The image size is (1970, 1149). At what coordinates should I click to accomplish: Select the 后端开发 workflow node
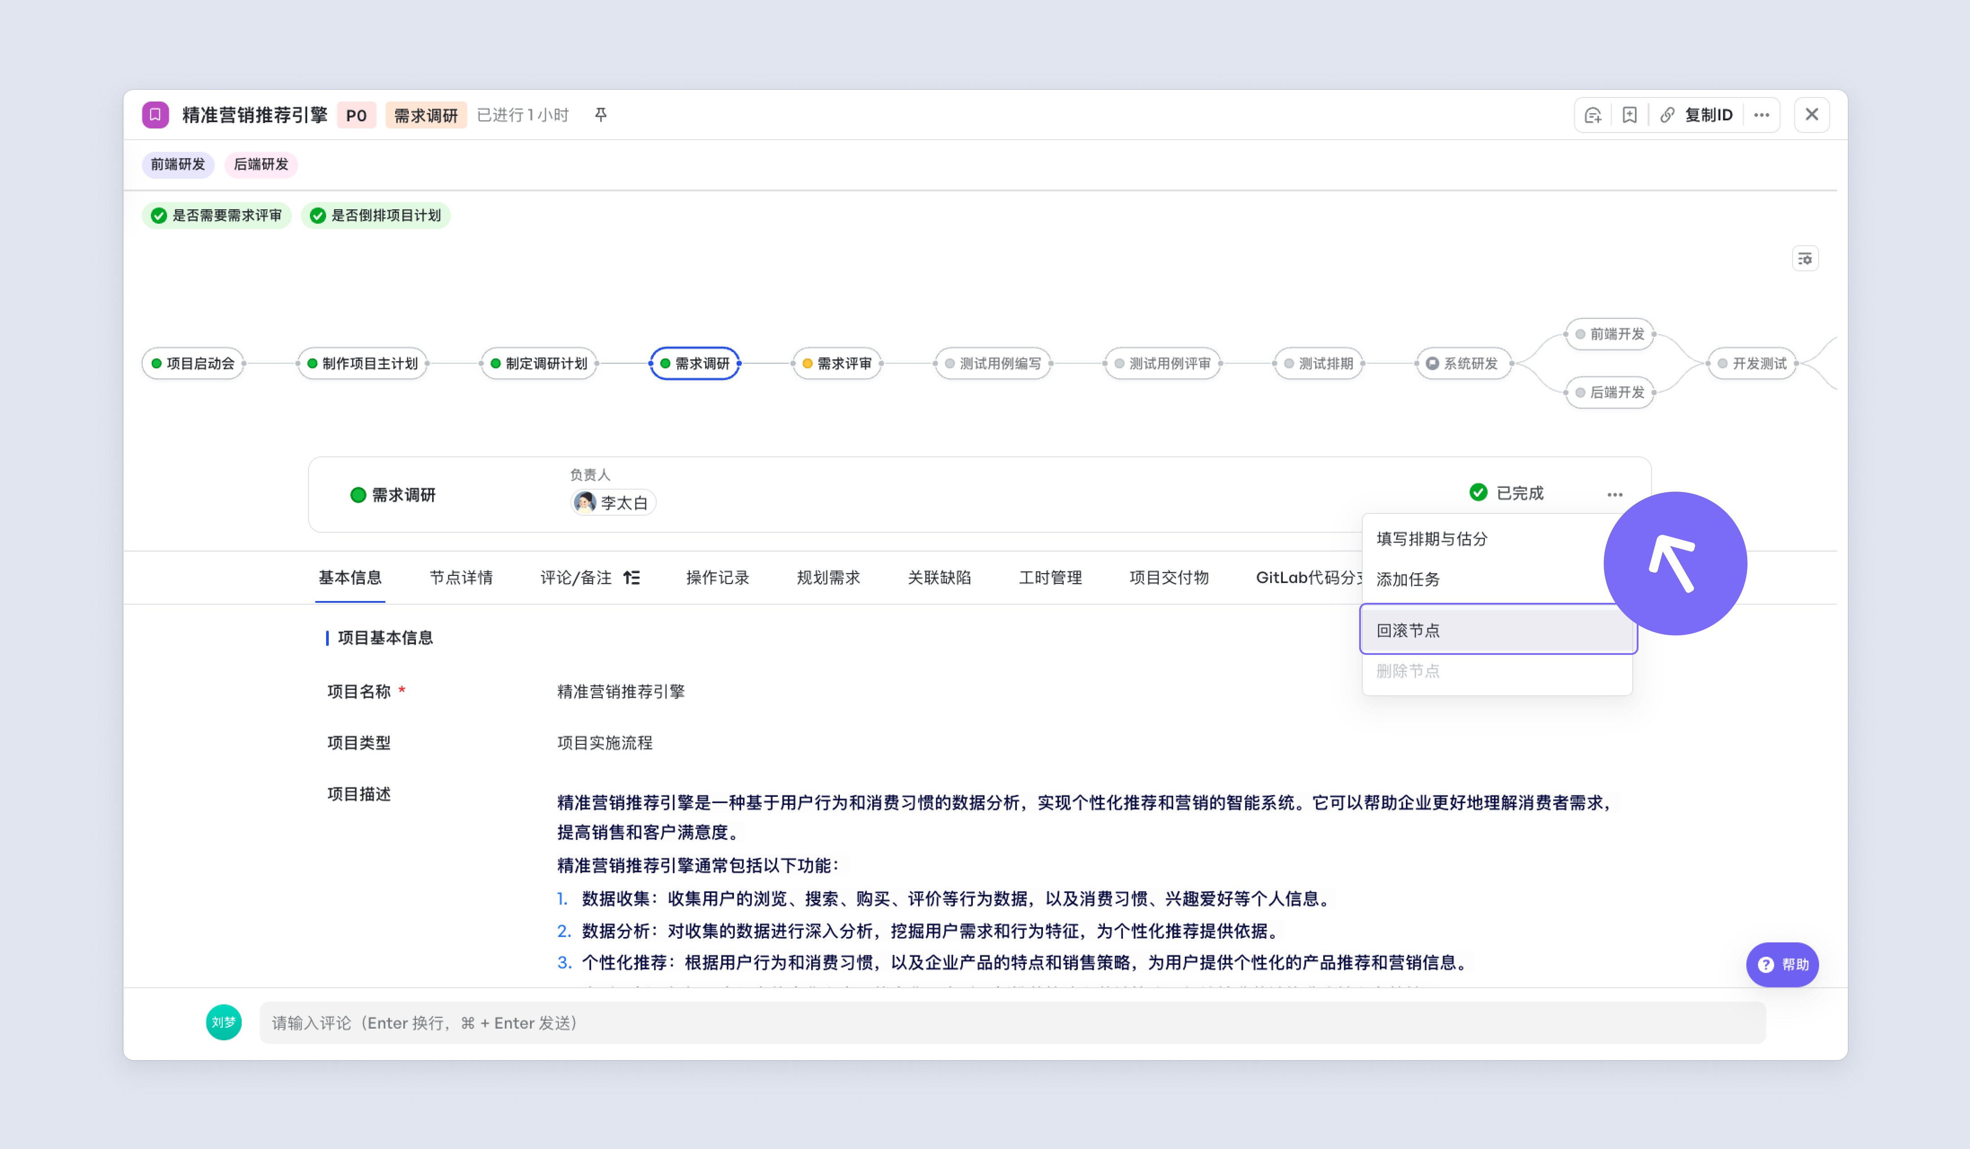pyautogui.click(x=1610, y=393)
